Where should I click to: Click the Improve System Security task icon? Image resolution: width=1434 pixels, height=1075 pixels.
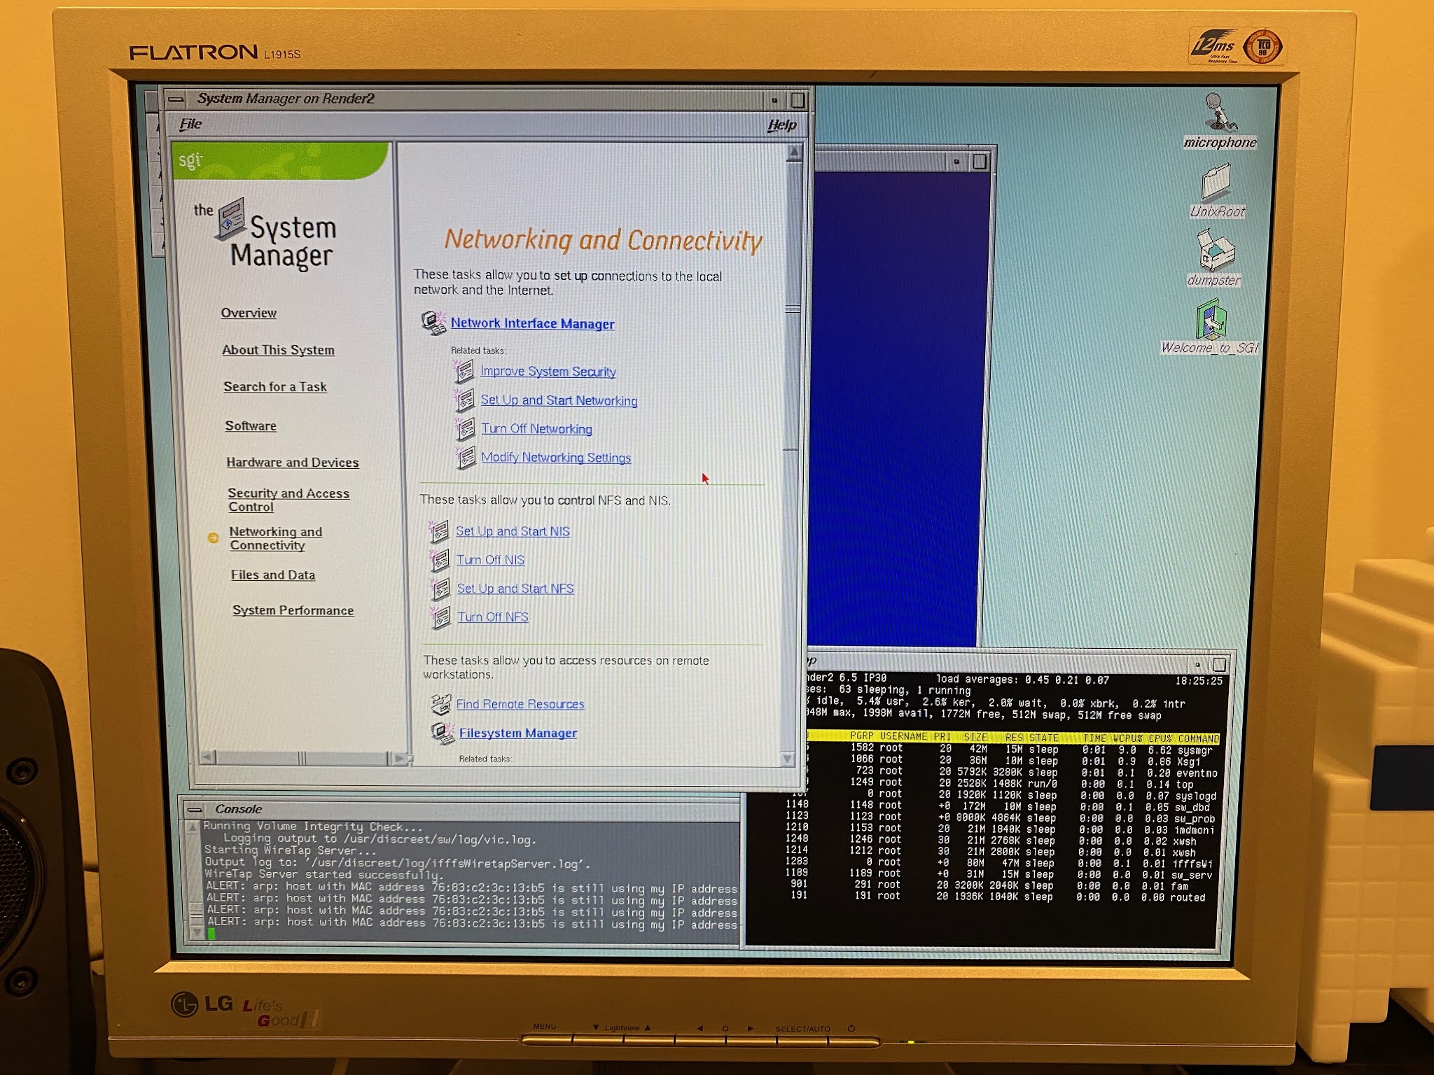464,371
